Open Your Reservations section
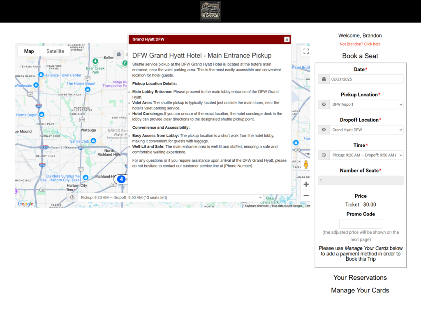421x313 pixels. click(x=360, y=278)
